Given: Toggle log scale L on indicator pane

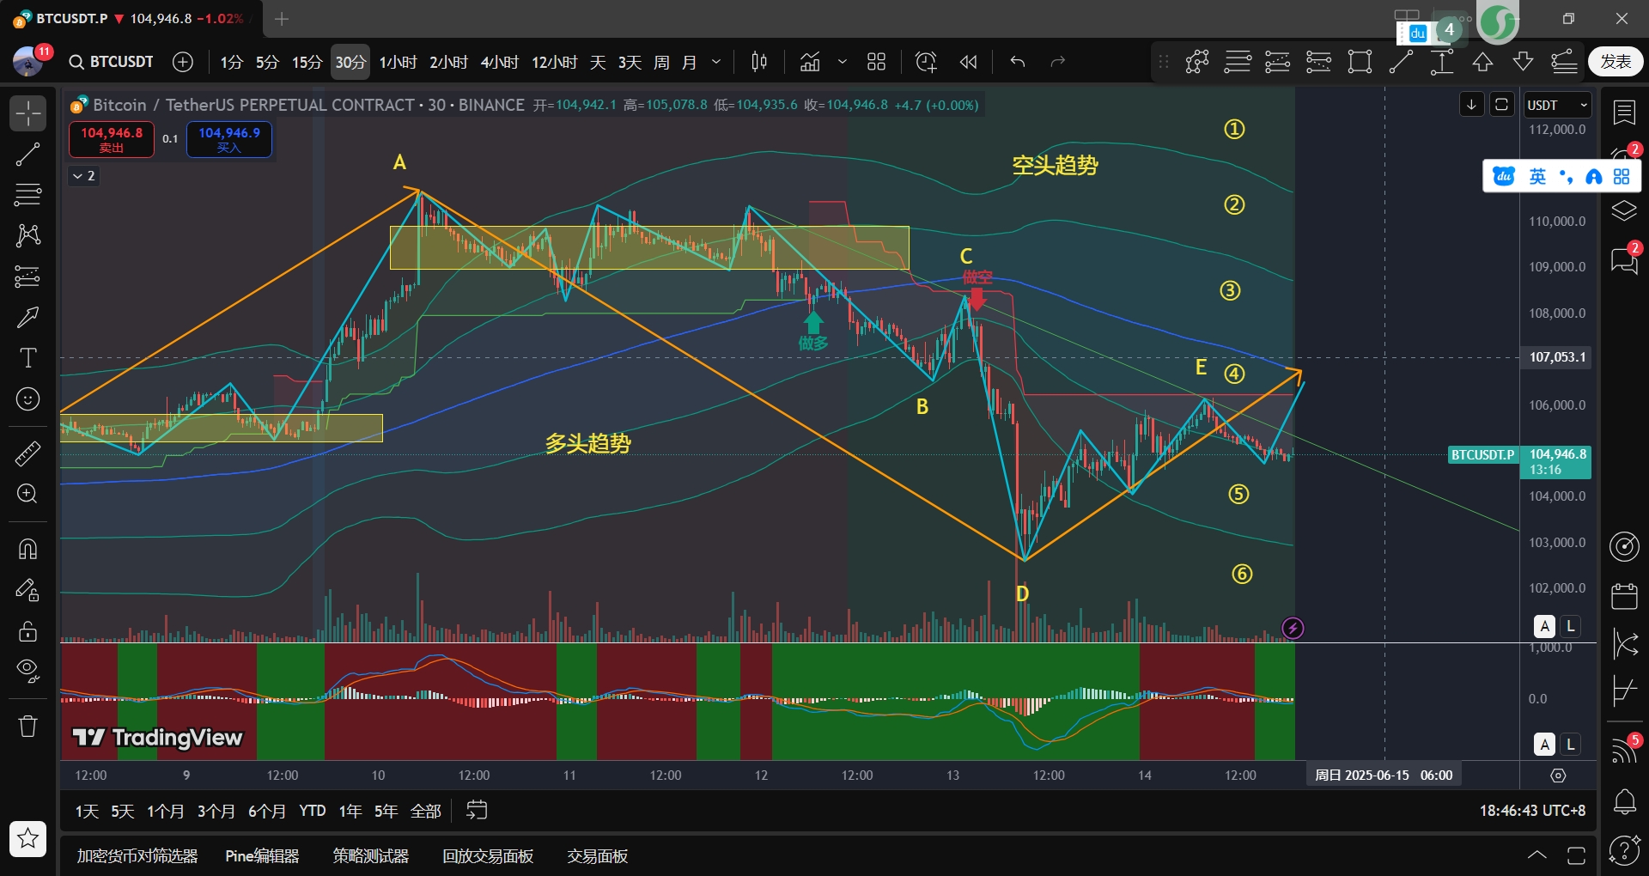Looking at the screenshot, I should tap(1571, 745).
